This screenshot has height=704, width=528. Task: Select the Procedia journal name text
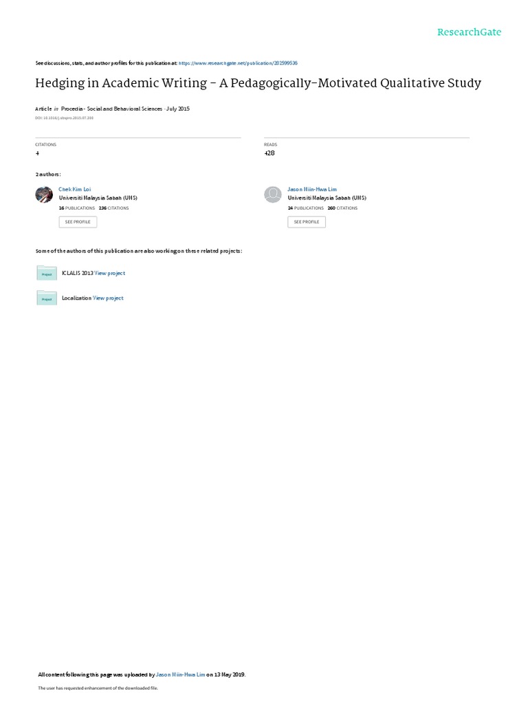coord(112,109)
